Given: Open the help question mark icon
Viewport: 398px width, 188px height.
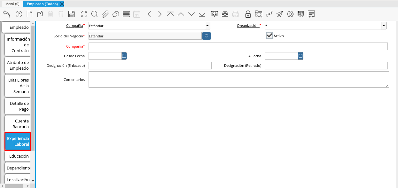Looking at the screenshot, I should [19, 14].
